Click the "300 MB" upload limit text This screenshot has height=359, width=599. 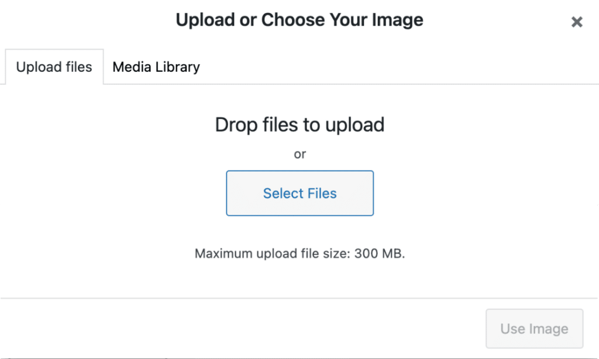coord(378,255)
